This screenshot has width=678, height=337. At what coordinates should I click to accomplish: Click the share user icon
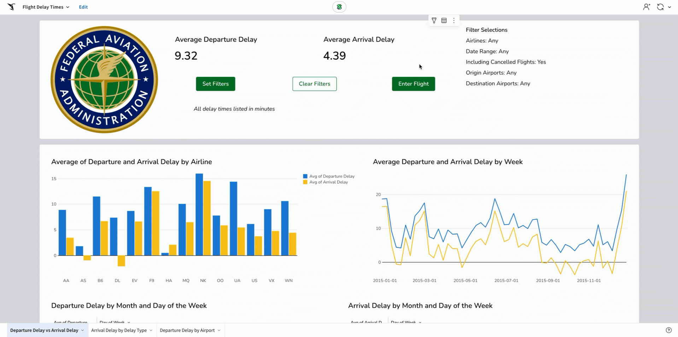(x=646, y=7)
